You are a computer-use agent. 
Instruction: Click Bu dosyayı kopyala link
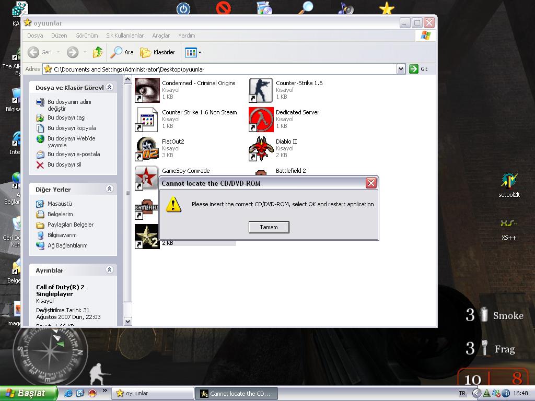72,128
